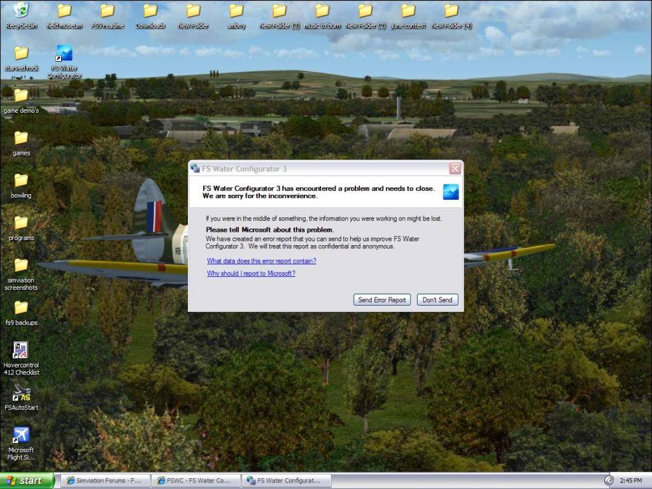Switch to Simviation Forums taskbar window

click(x=106, y=481)
